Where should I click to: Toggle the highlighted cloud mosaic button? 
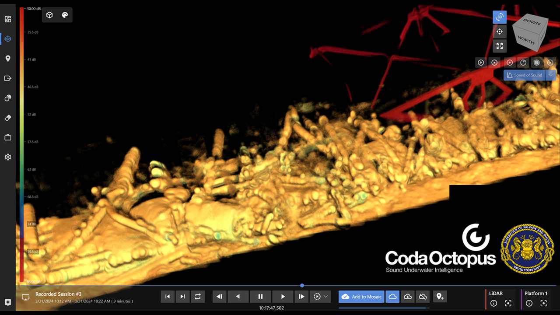click(x=393, y=297)
